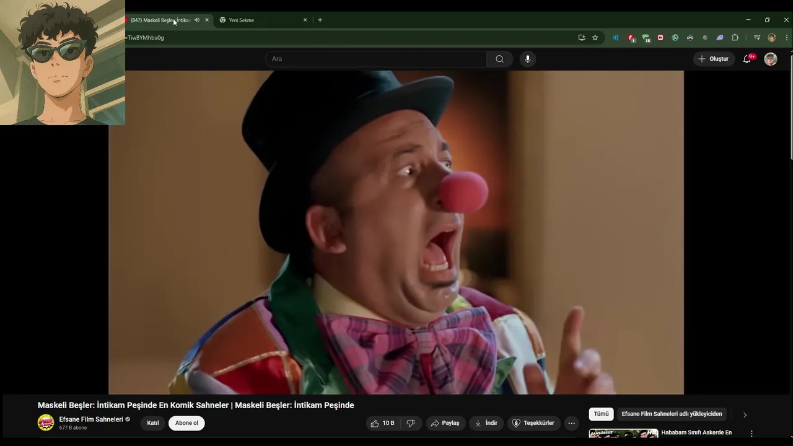Open the Chrome three-dot menu
The height and width of the screenshot is (446, 793).
click(x=787, y=38)
